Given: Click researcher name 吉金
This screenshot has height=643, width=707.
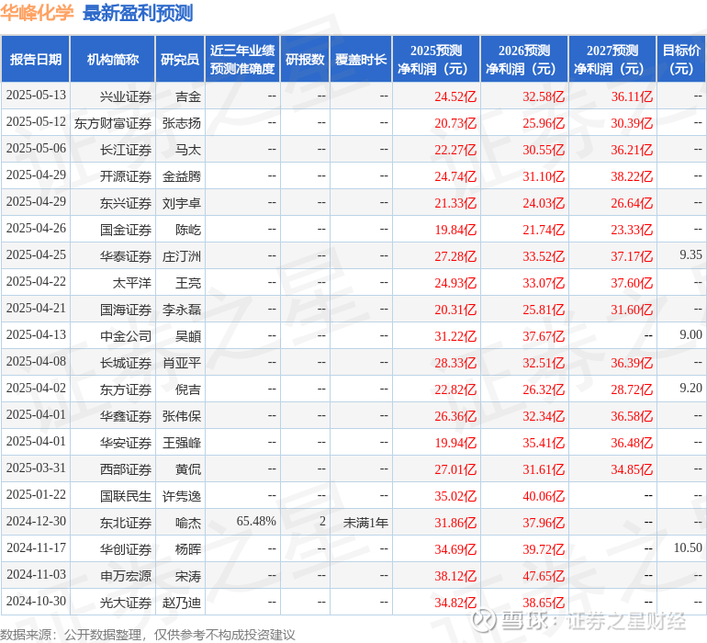Looking at the screenshot, I should click(188, 96).
